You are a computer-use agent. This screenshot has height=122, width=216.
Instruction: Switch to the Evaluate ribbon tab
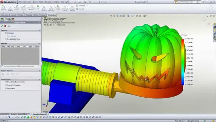[x=29, y=15]
